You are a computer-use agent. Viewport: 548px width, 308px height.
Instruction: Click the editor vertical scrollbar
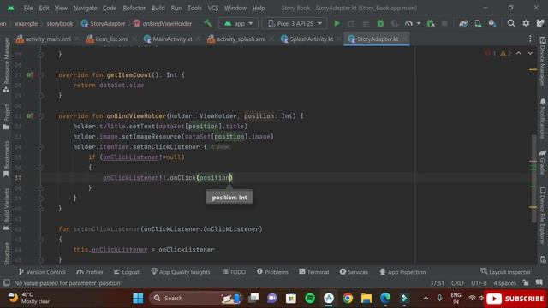(533, 178)
